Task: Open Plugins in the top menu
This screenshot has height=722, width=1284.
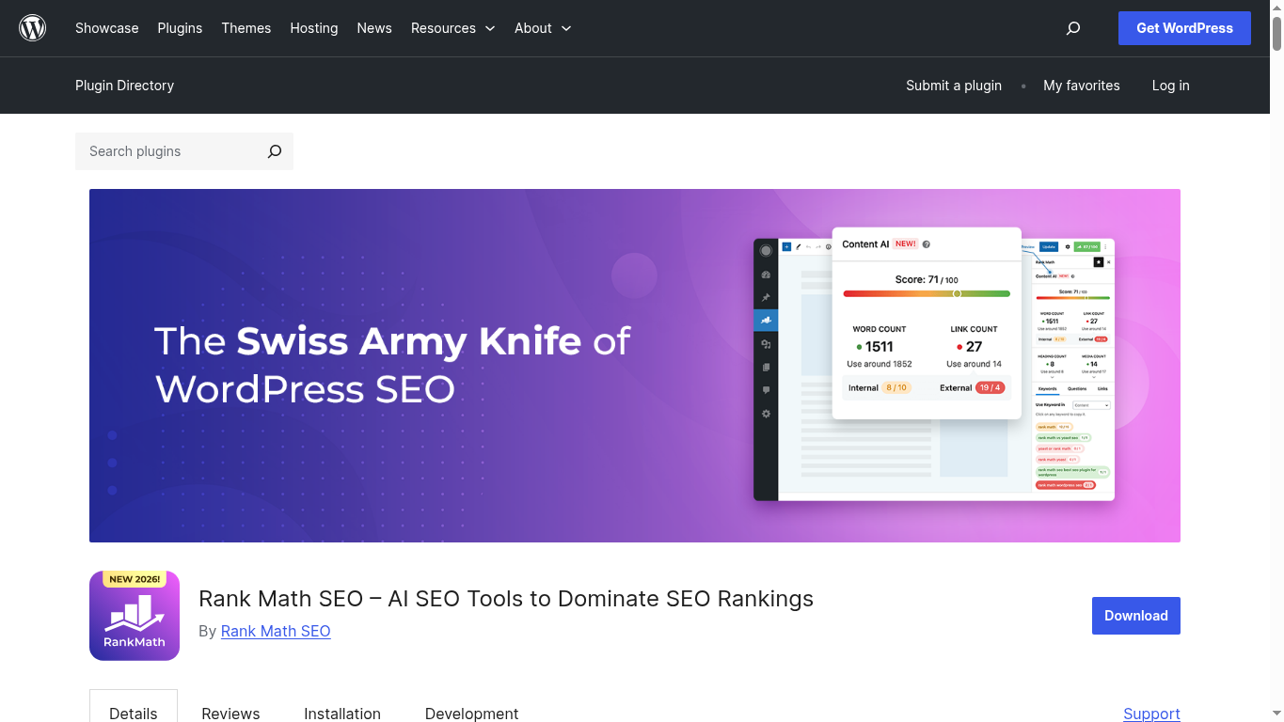Action: [x=180, y=28]
